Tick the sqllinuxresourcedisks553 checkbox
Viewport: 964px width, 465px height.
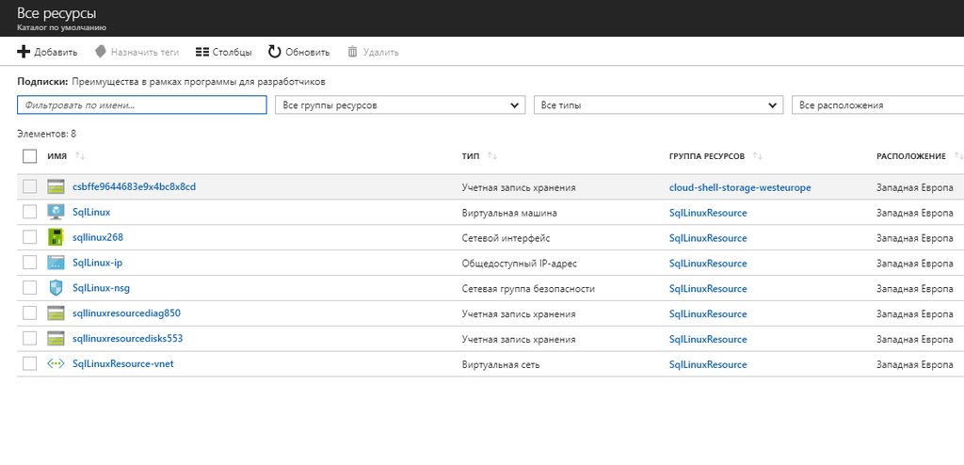(x=29, y=338)
